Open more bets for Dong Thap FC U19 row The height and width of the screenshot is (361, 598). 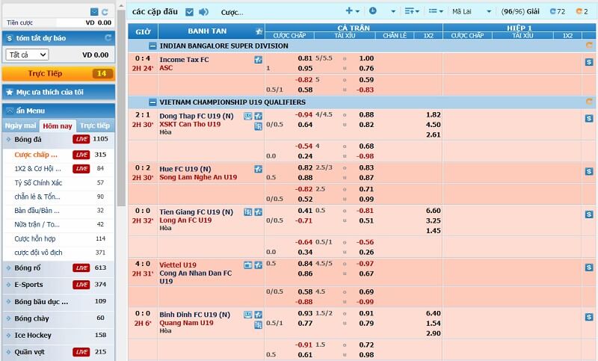(589, 119)
